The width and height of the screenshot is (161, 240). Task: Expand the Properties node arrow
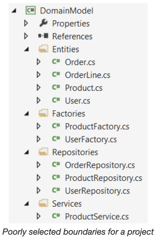point(26,23)
